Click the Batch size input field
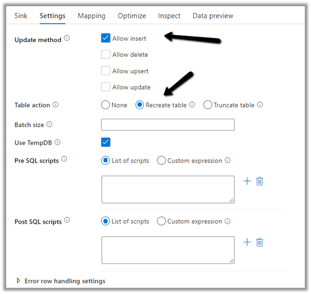The height and width of the screenshot is (294, 311). click(x=167, y=124)
